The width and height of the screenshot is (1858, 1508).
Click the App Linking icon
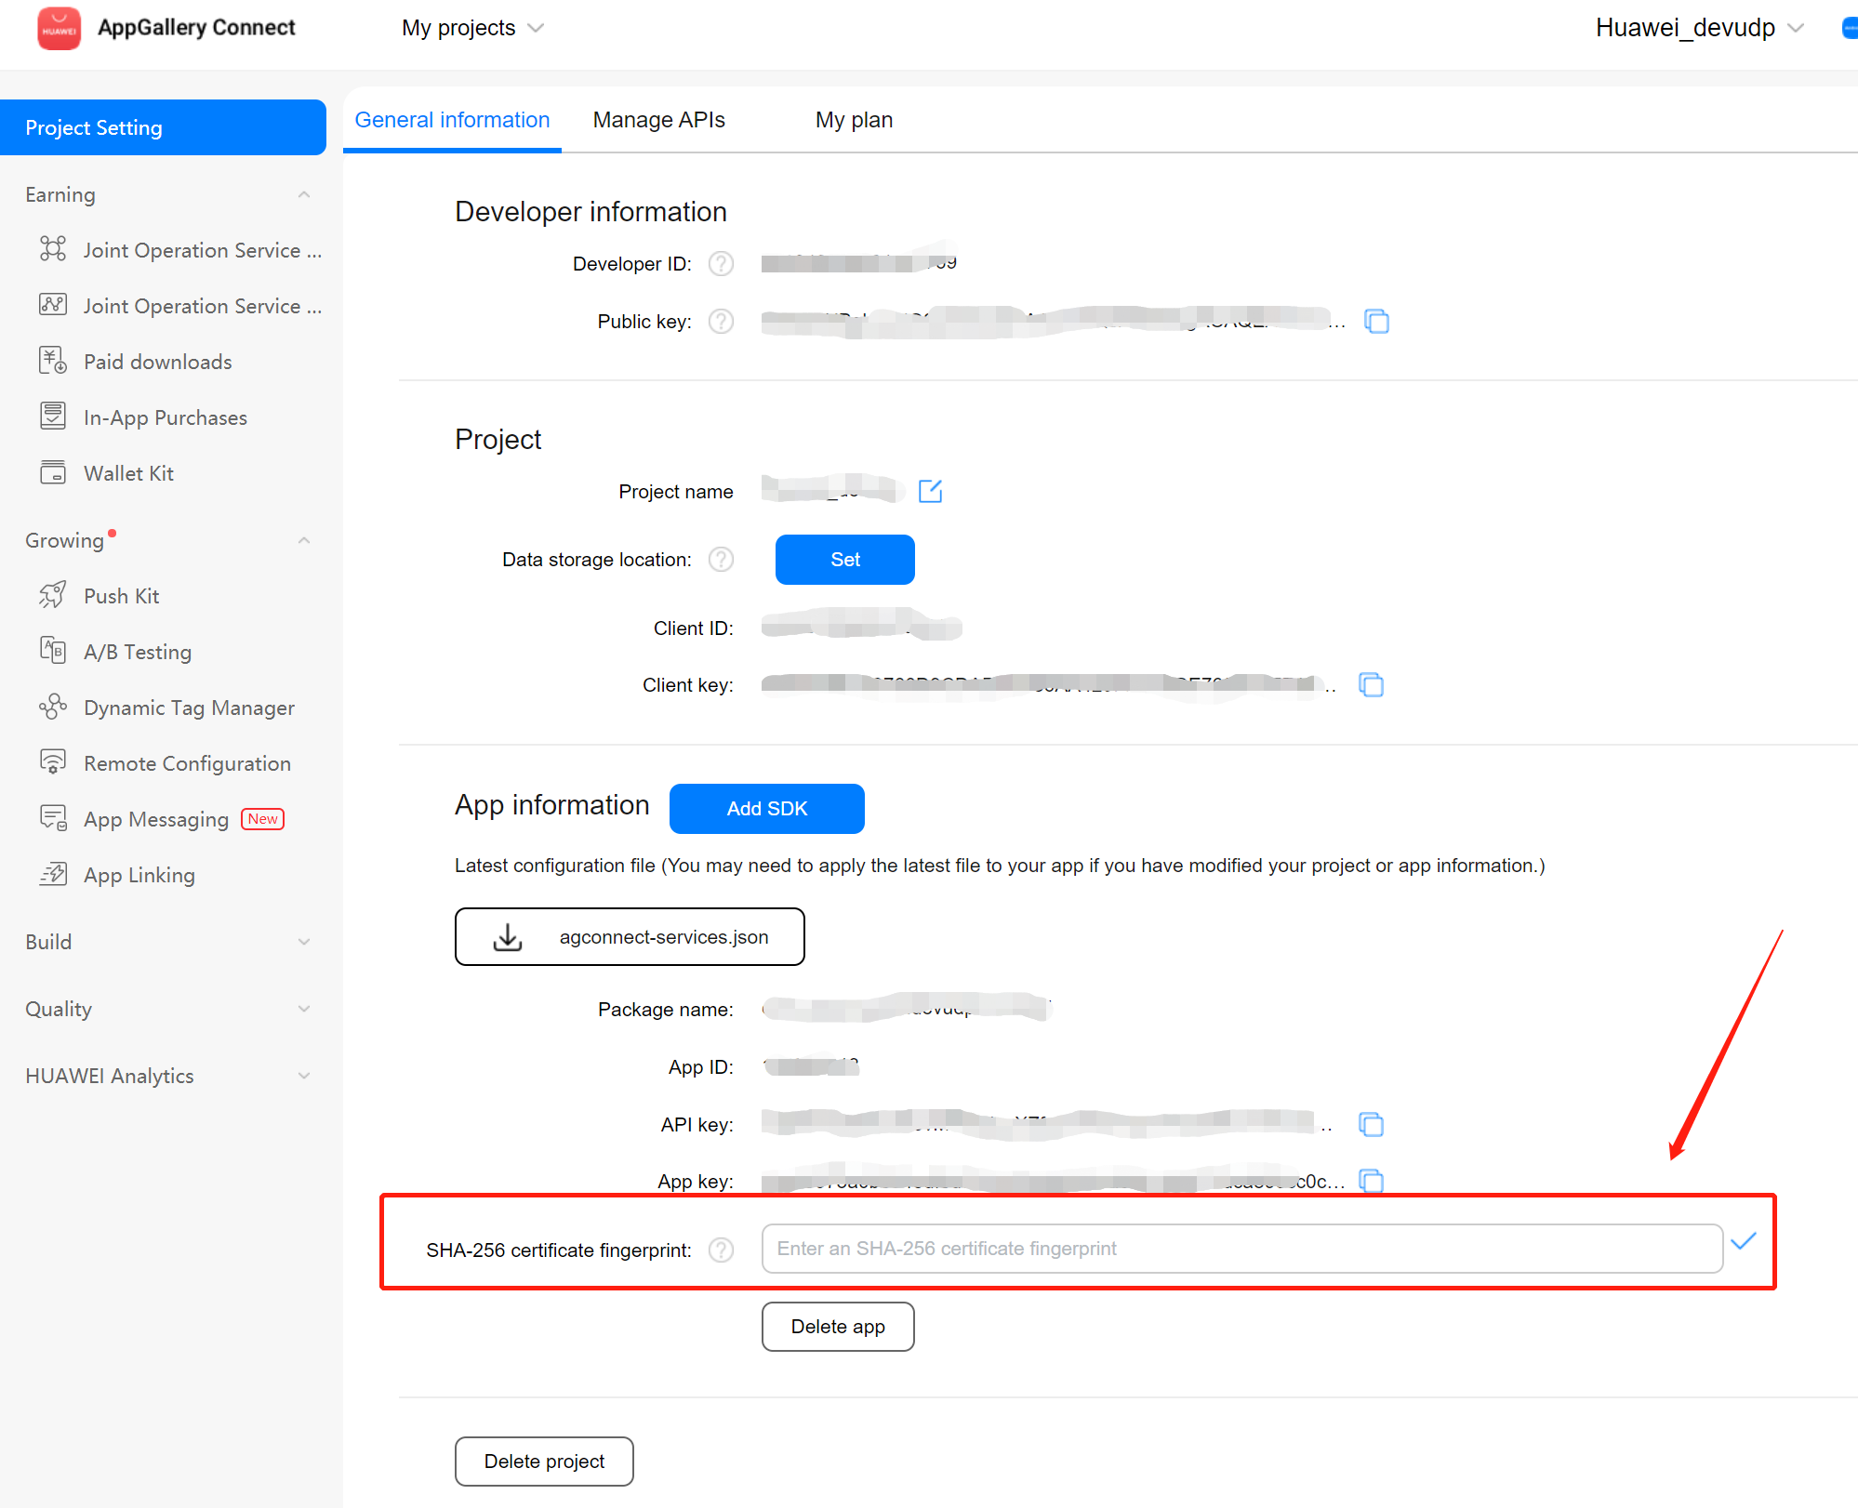[53, 874]
